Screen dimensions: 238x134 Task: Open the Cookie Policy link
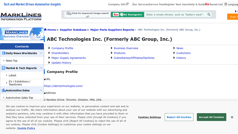click(x=26, y=128)
